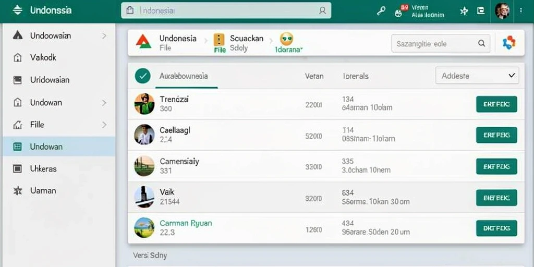Click the Uhkeras sidebar icon
The image size is (534, 267).
click(x=17, y=168)
